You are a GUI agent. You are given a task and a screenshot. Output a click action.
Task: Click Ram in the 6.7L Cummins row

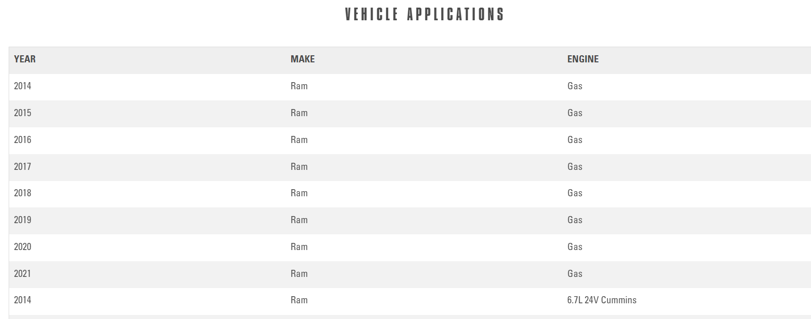[x=299, y=300]
